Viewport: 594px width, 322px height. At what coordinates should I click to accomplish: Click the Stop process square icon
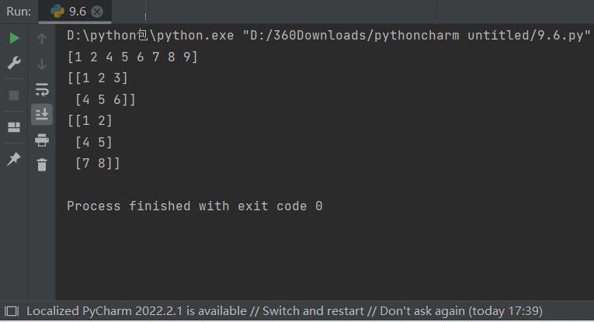point(14,95)
